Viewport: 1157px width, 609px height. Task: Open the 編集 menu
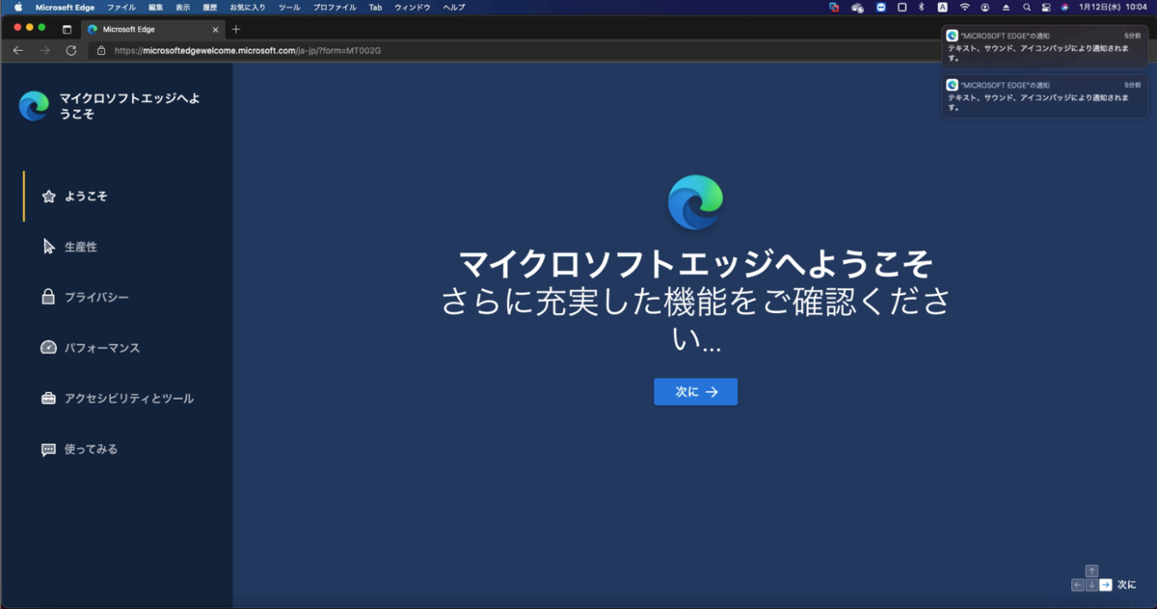pyautogui.click(x=155, y=7)
